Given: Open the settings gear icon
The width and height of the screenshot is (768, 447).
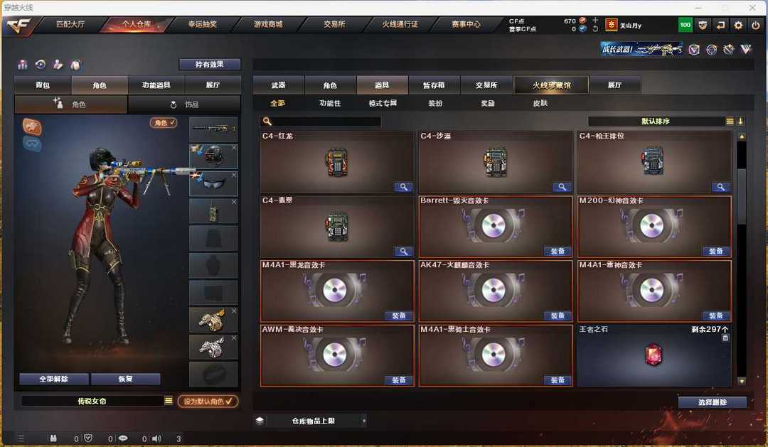Looking at the screenshot, I should pyautogui.click(x=738, y=25).
